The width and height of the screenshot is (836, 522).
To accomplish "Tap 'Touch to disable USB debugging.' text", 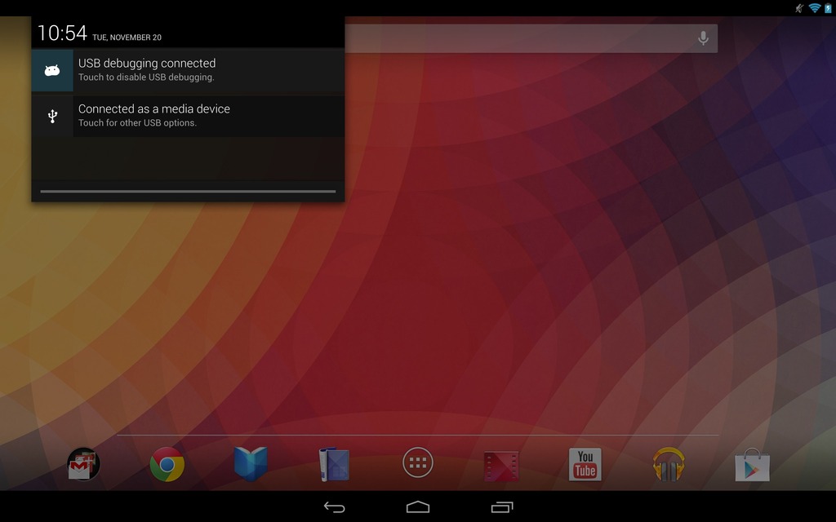I will pyautogui.click(x=146, y=77).
